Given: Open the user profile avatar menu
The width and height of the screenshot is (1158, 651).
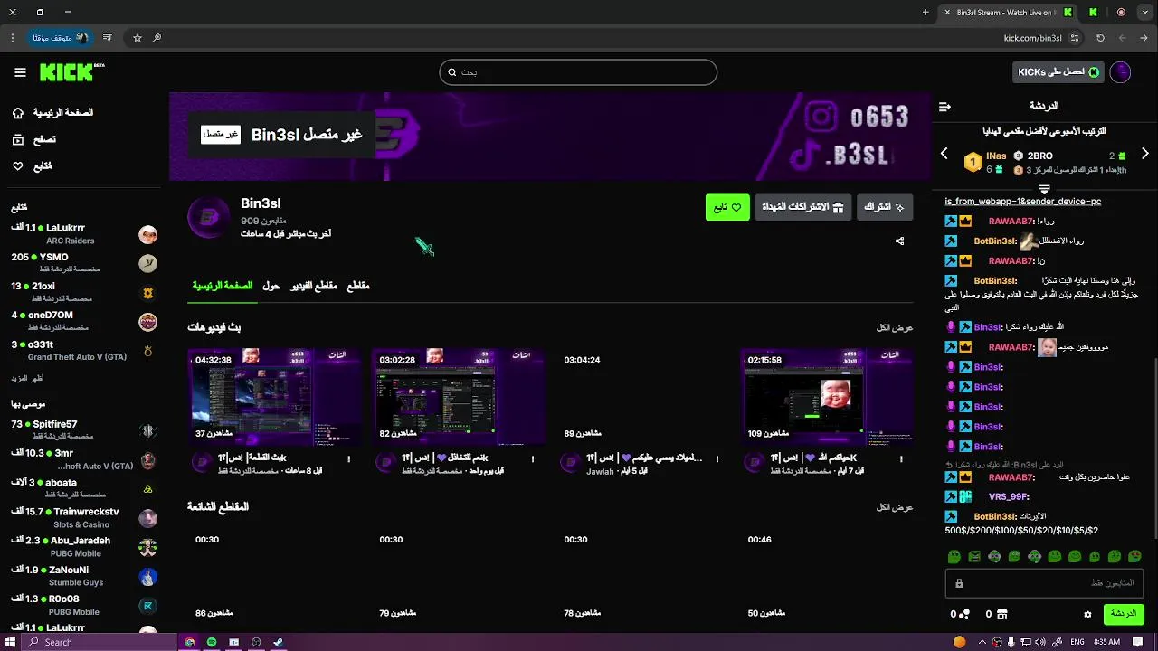Looking at the screenshot, I should (x=1120, y=72).
